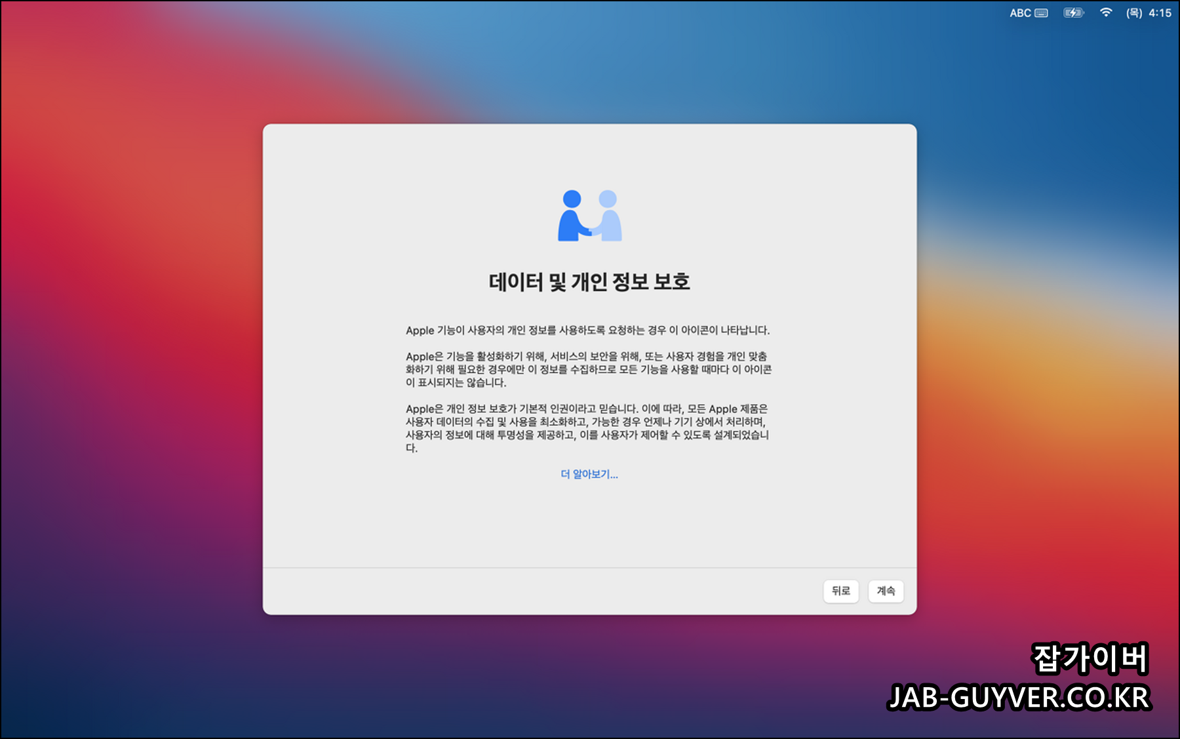
Task: Click the 계속 (Continue) button
Action: tap(886, 591)
